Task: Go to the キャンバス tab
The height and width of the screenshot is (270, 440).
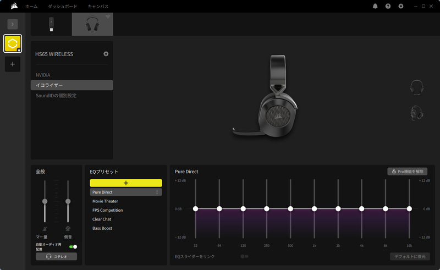Action: tap(98, 6)
